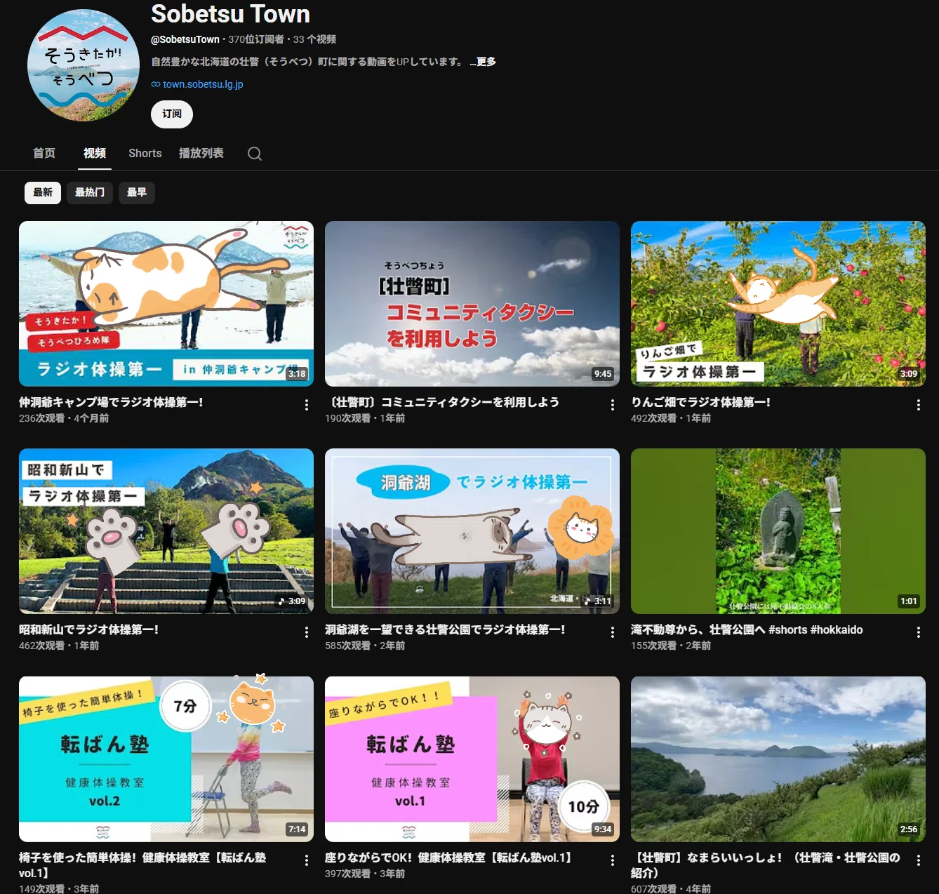
Task: Click the 370位订阅者 subscriber count
Action: [x=256, y=39]
